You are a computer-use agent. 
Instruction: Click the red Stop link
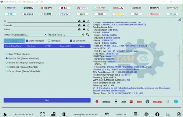(139, 101)
